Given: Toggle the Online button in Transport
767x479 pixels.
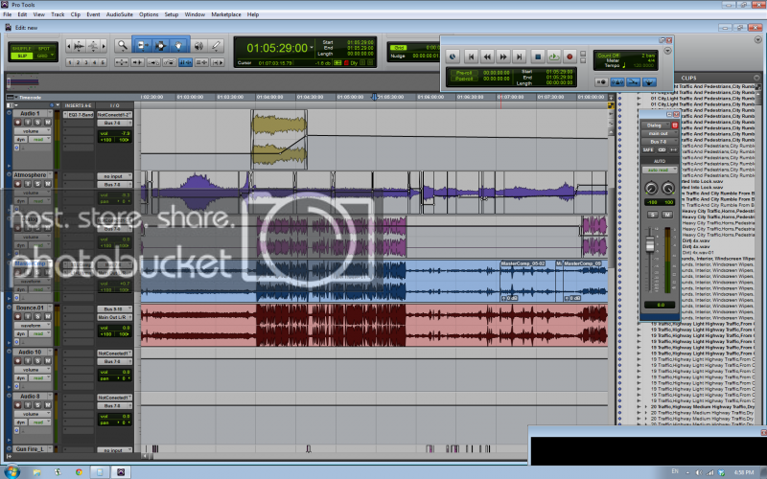Looking at the screenshot, I should pos(453,57).
